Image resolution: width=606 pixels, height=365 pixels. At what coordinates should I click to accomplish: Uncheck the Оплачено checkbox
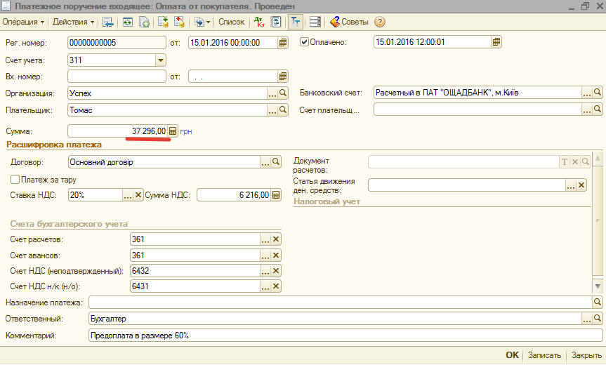pos(304,42)
